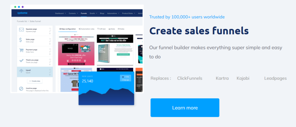Click the Sales funnel breadcrumb text
Screen dimensions: 296x127
35,21
